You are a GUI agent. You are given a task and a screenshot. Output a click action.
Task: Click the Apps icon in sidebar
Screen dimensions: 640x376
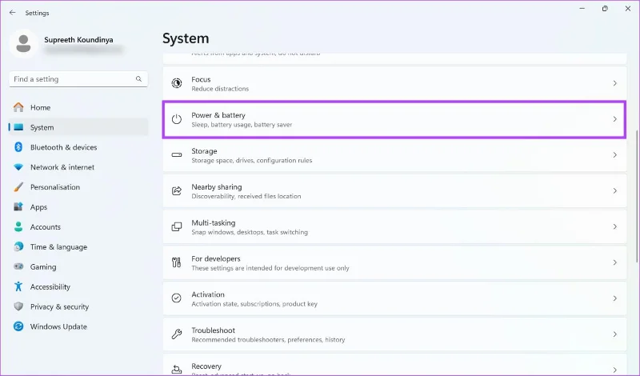[18, 206]
